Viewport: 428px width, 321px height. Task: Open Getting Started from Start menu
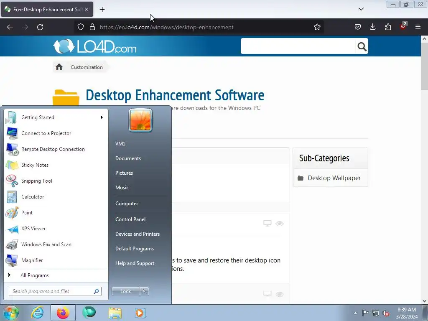pyautogui.click(x=56, y=117)
